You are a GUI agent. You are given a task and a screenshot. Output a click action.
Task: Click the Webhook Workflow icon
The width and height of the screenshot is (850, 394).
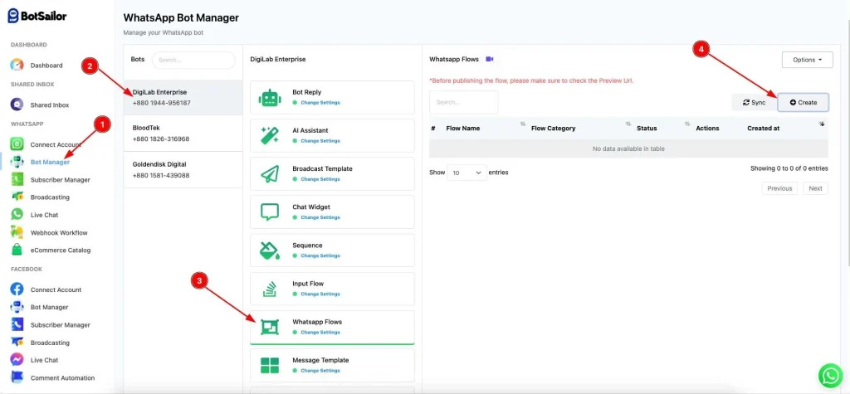coord(17,232)
